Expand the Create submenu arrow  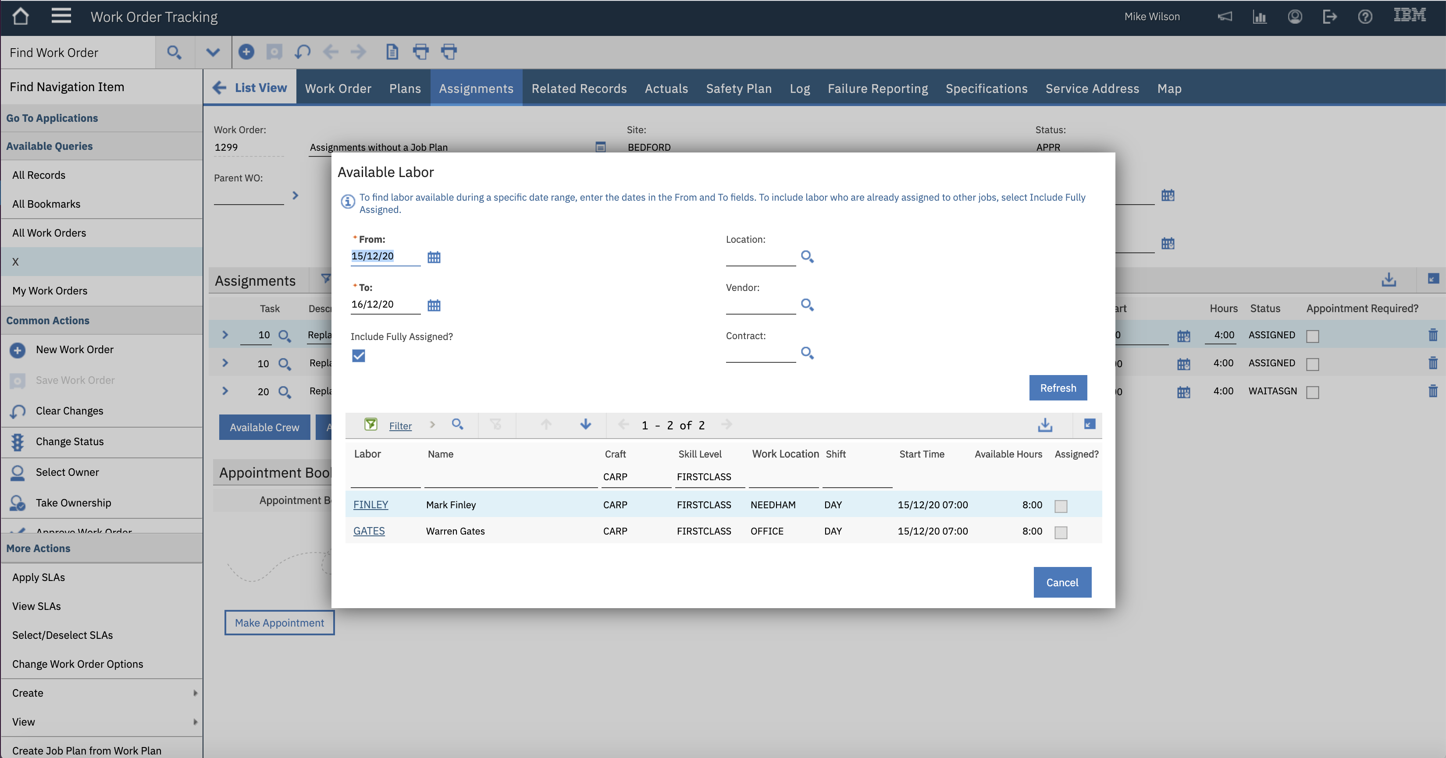[195, 693]
